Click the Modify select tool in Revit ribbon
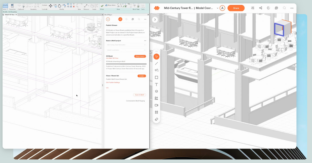The image size is (312, 163). pyautogui.click(x=5, y=6)
